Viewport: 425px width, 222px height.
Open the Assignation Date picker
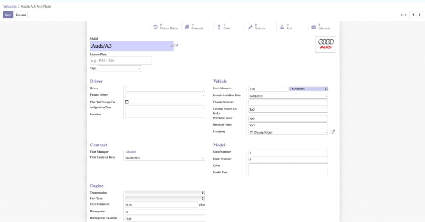pyautogui.click(x=165, y=108)
